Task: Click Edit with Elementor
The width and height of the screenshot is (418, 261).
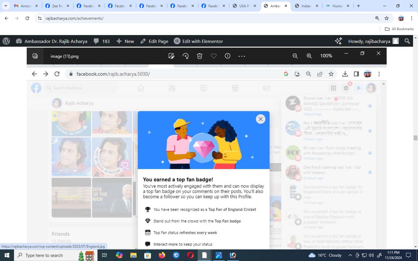Action: point(199,41)
